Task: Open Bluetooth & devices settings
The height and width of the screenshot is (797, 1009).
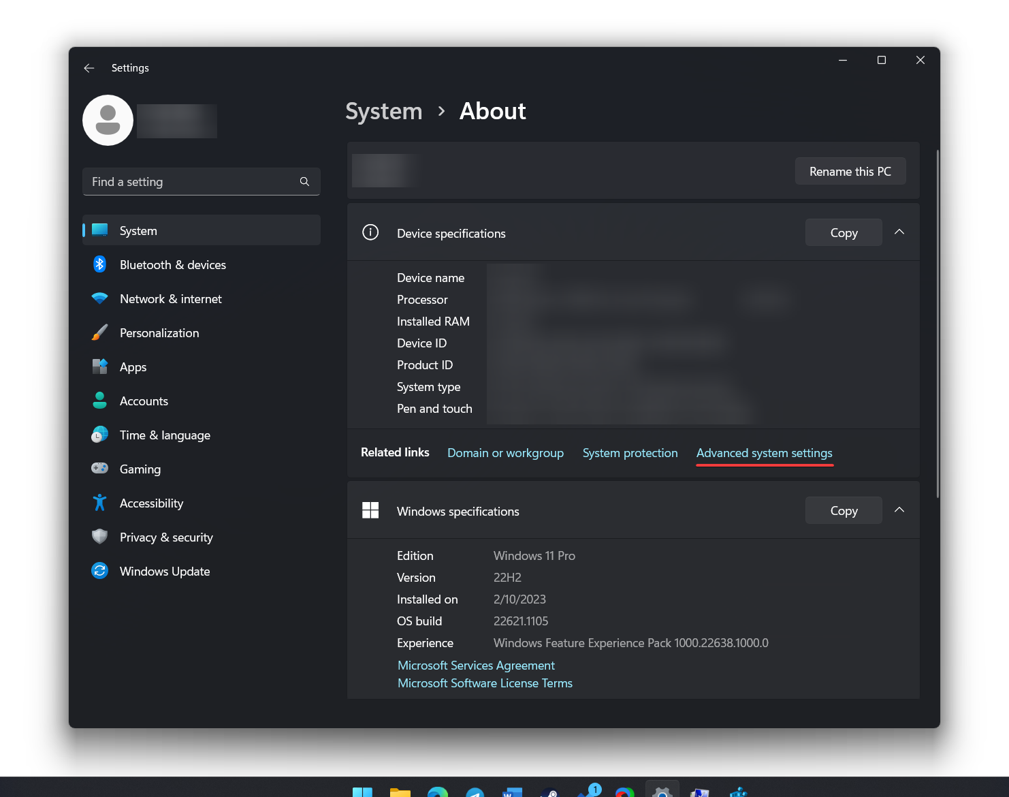Action: (202, 264)
